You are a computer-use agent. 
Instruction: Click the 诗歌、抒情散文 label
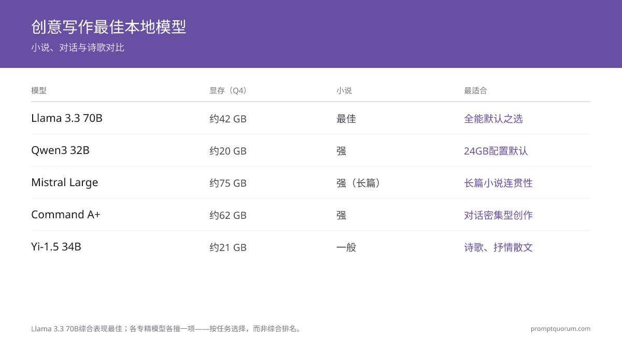point(498,247)
